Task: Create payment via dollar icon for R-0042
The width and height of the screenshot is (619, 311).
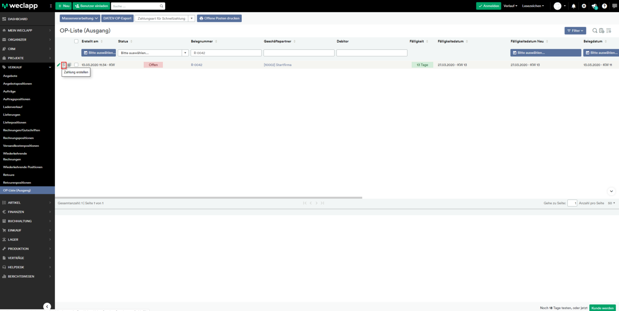Action: [x=64, y=65]
